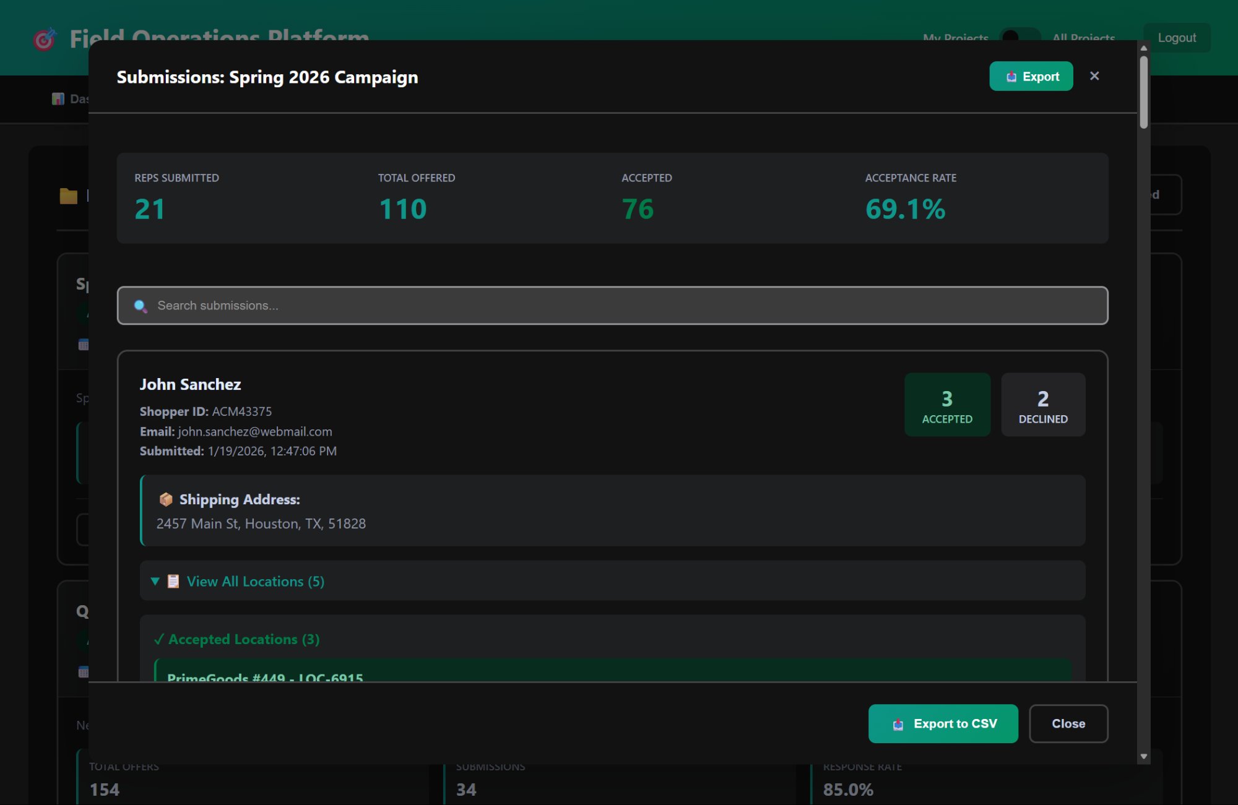This screenshot has width=1238, height=805.
Task: Click the Reps Submitted value 21
Action: point(150,209)
